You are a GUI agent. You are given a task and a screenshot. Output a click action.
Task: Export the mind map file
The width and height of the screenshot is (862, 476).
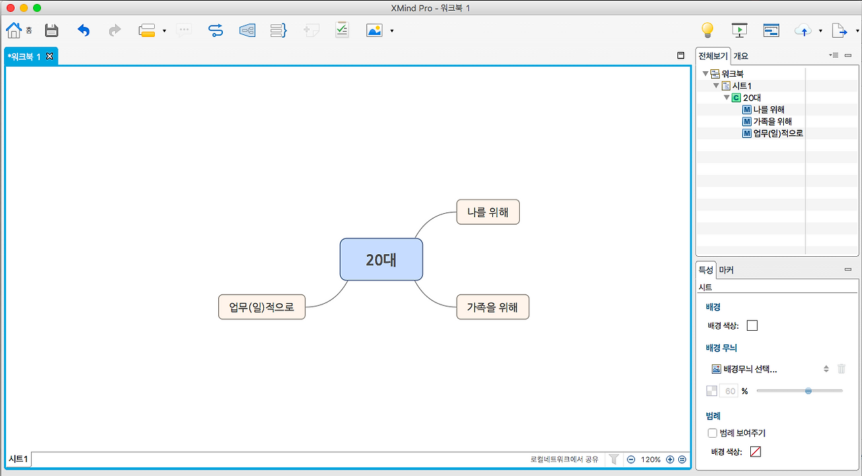[x=840, y=30]
